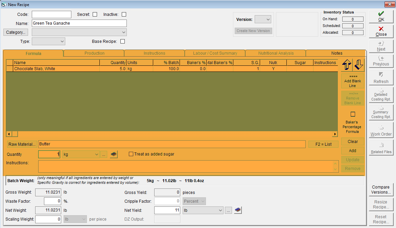Image resolution: width=396 pixels, height=228 pixels.
Task: Add Blank Line to the formula
Action: pos(353,81)
